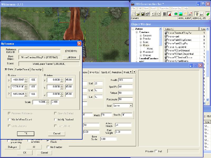Click the object list scroll-up arrow
This screenshot has height=158, width=211.
208,29
